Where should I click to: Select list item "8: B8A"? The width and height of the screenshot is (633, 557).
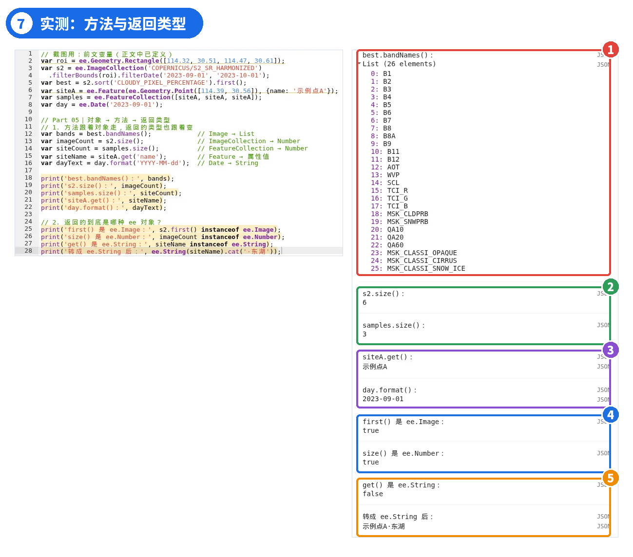pyautogui.click(x=383, y=136)
